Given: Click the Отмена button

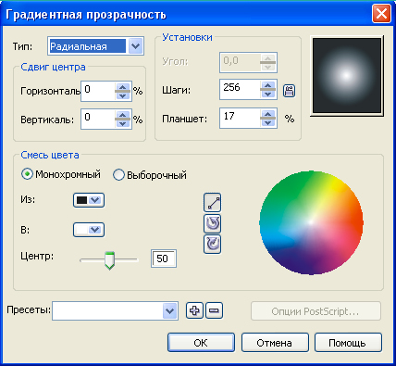Looking at the screenshot, I should pos(275,343).
